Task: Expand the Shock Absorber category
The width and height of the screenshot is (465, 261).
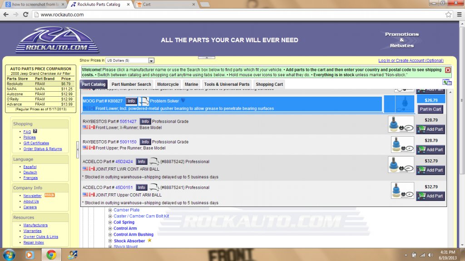Action: pyautogui.click(x=110, y=241)
